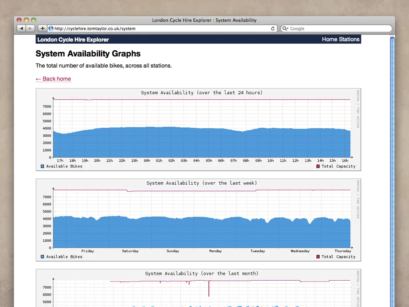Click the System Availability Graphs heading
Screen dimensions: 409x307
[88, 54]
